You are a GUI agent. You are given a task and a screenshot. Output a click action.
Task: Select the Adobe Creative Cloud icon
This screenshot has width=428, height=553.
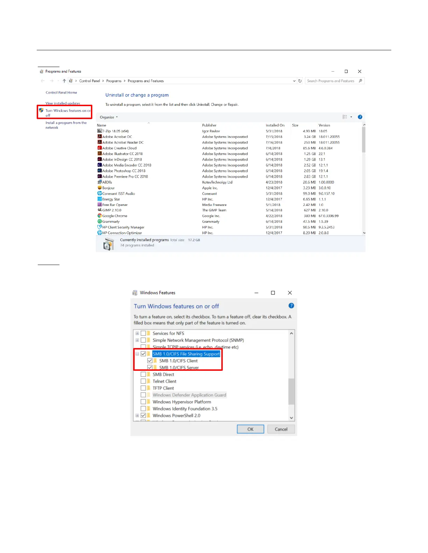pos(100,148)
